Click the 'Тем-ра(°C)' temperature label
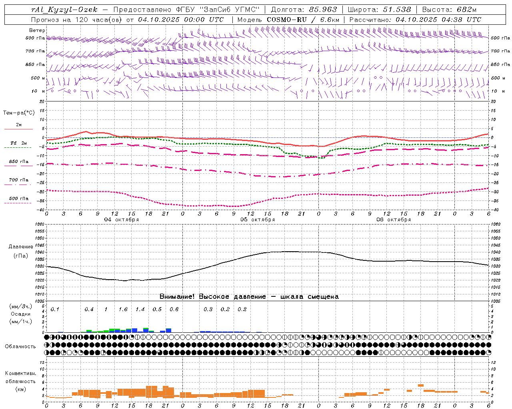The image size is (512, 409). pos(19,113)
